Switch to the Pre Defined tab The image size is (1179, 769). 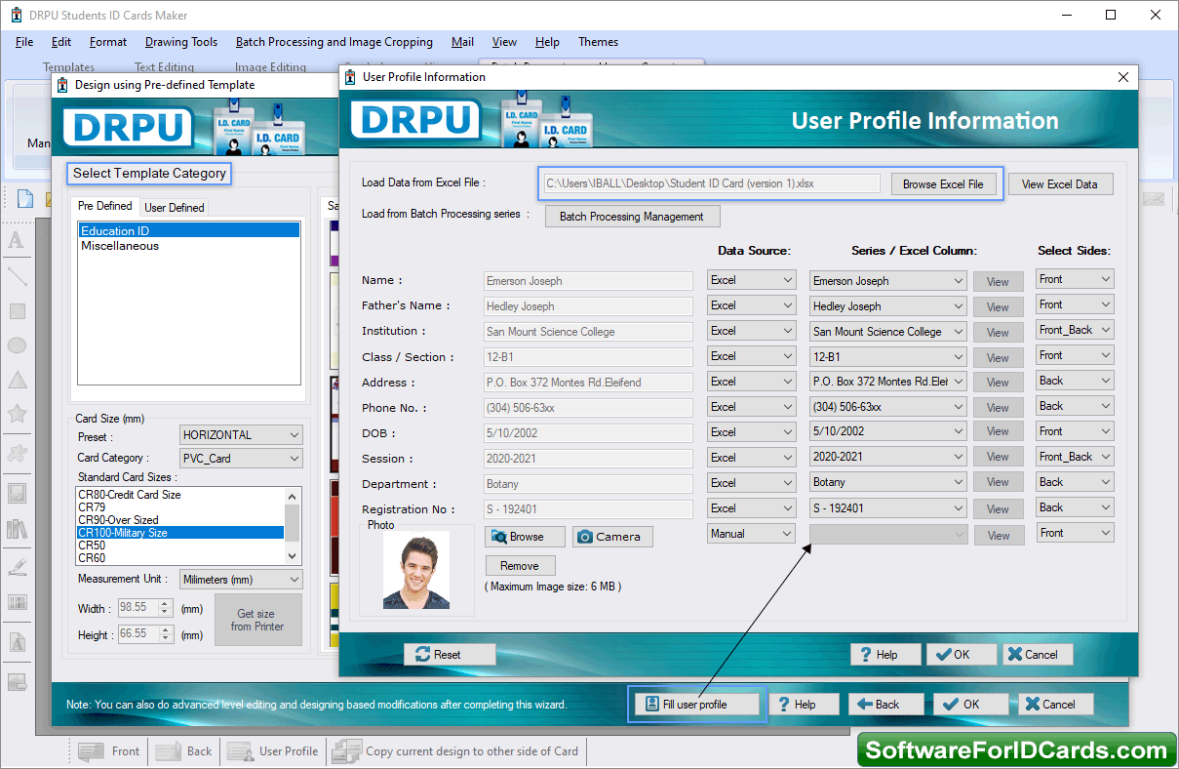105,206
